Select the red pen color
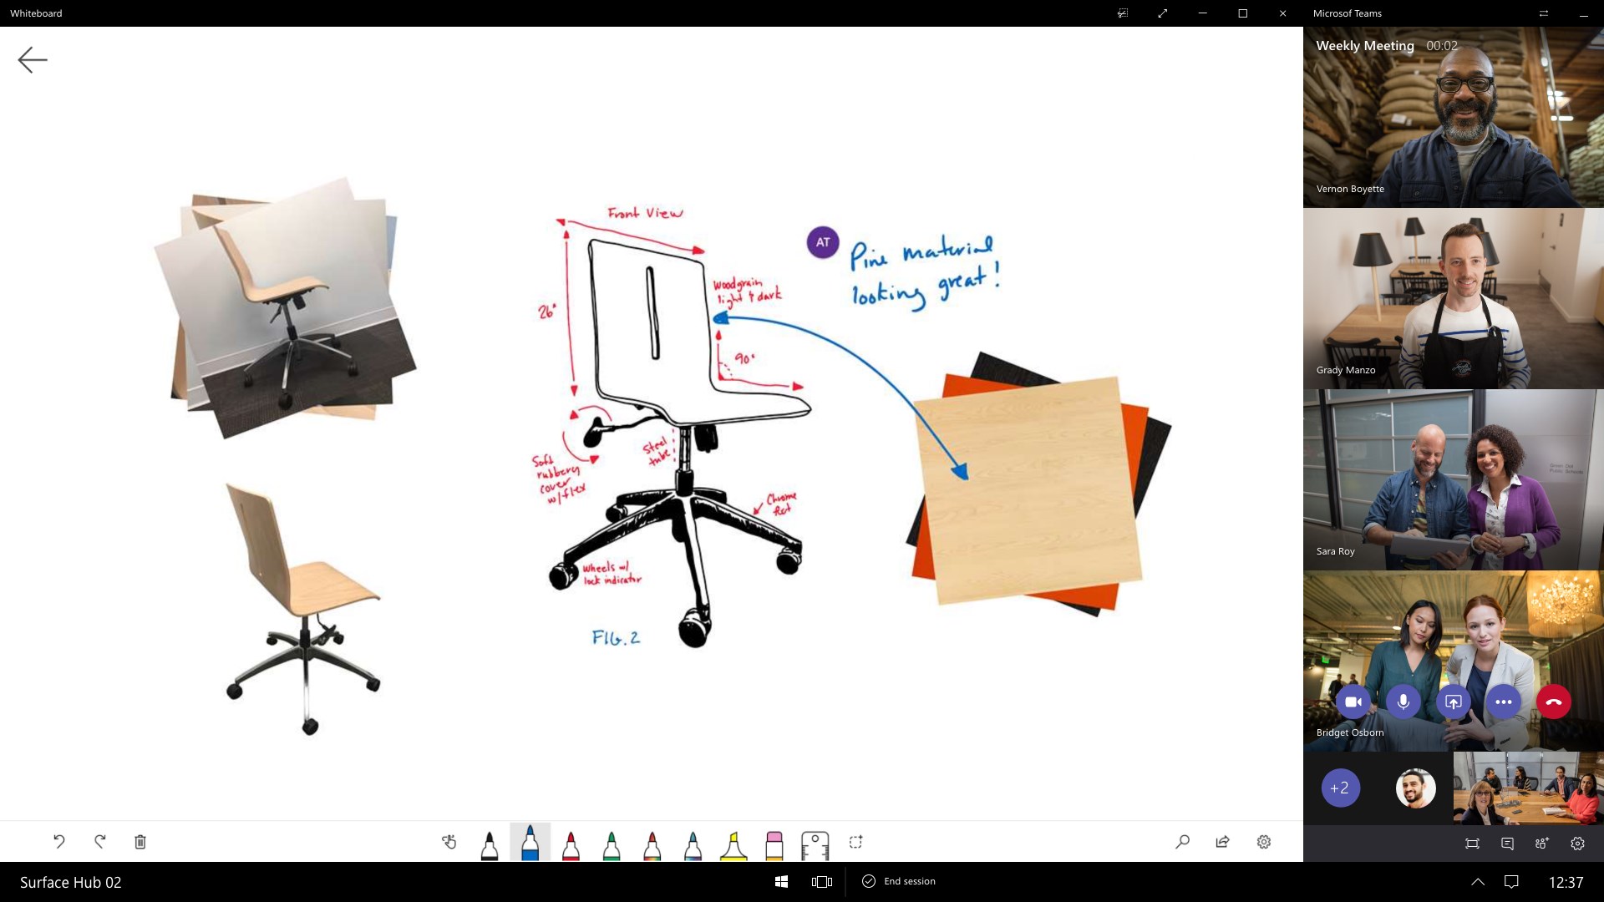 point(571,842)
